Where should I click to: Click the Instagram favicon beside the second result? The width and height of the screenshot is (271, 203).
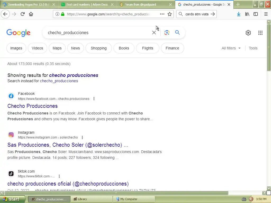(x=11, y=135)
